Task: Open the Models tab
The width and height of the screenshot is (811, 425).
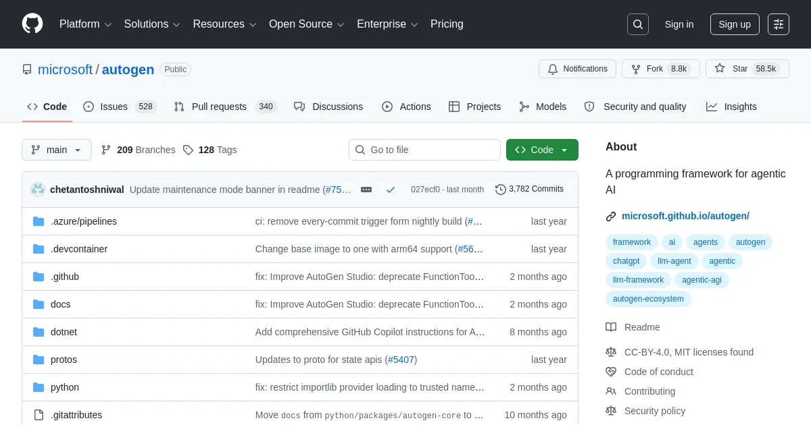Action: coord(543,107)
